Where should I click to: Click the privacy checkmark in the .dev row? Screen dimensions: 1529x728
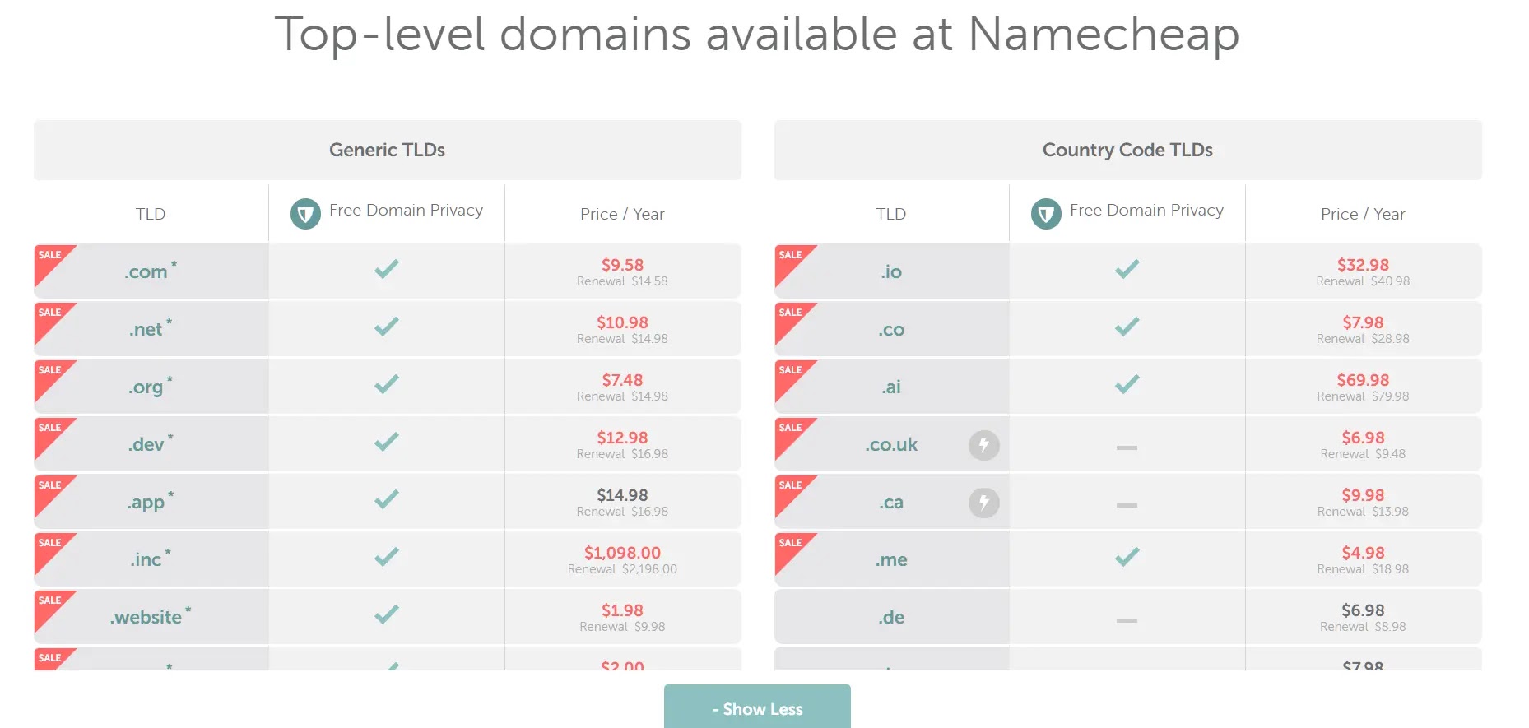point(387,442)
